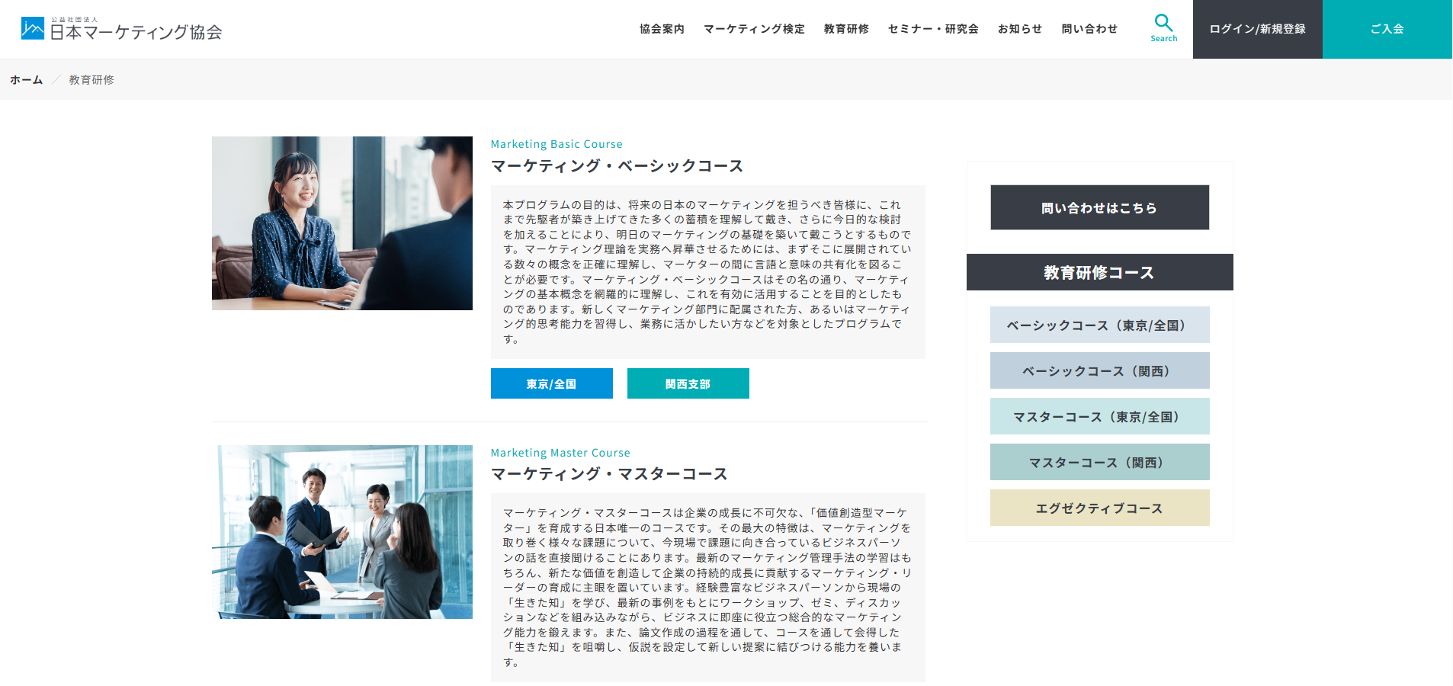1453x686 pixels.
Task: Click the Japan Marketing Association logo
Action: pyautogui.click(x=122, y=29)
